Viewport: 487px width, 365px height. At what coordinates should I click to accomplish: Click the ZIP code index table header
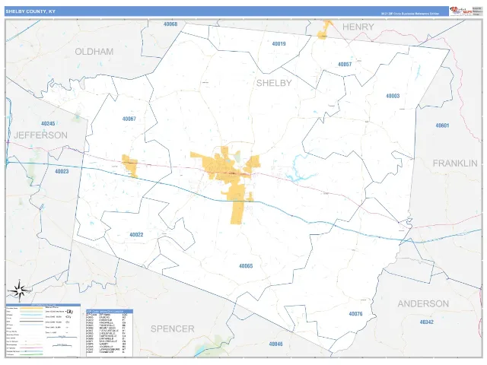pyautogui.click(x=110, y=311)
